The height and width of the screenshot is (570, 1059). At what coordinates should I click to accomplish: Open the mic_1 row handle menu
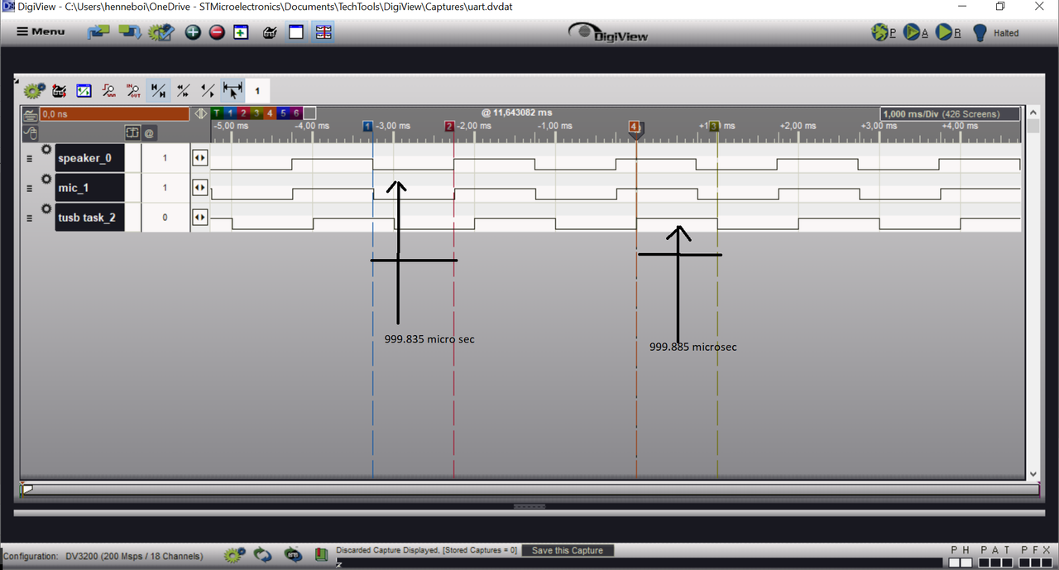(29, 188)
